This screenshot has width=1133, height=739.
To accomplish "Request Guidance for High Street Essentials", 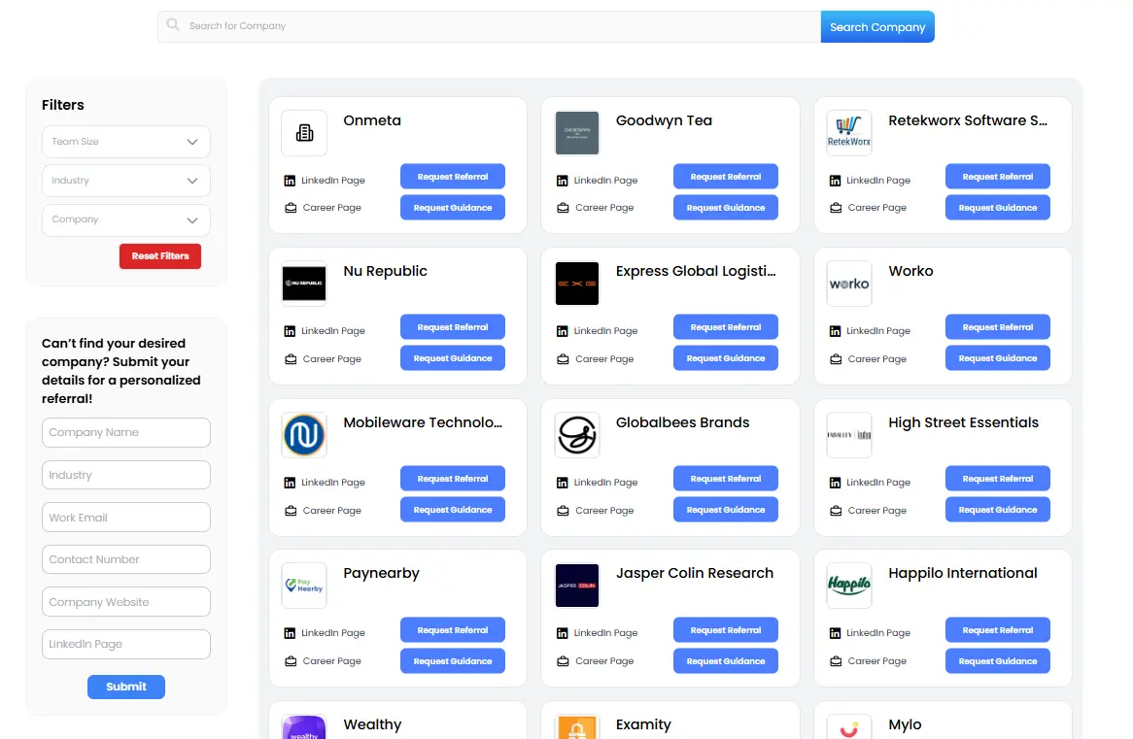I will click(997, 509).
